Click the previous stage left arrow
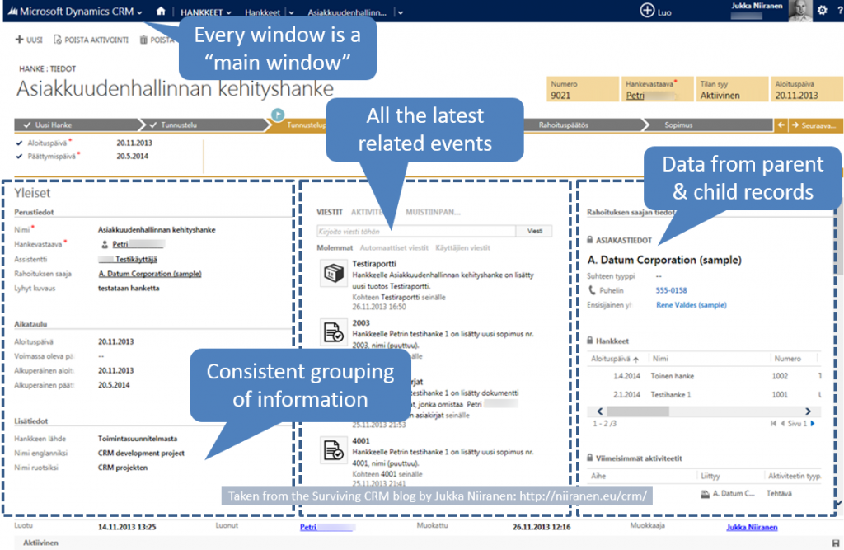Image resolution: width=844 pixels, height=550 pixels. 781,125
